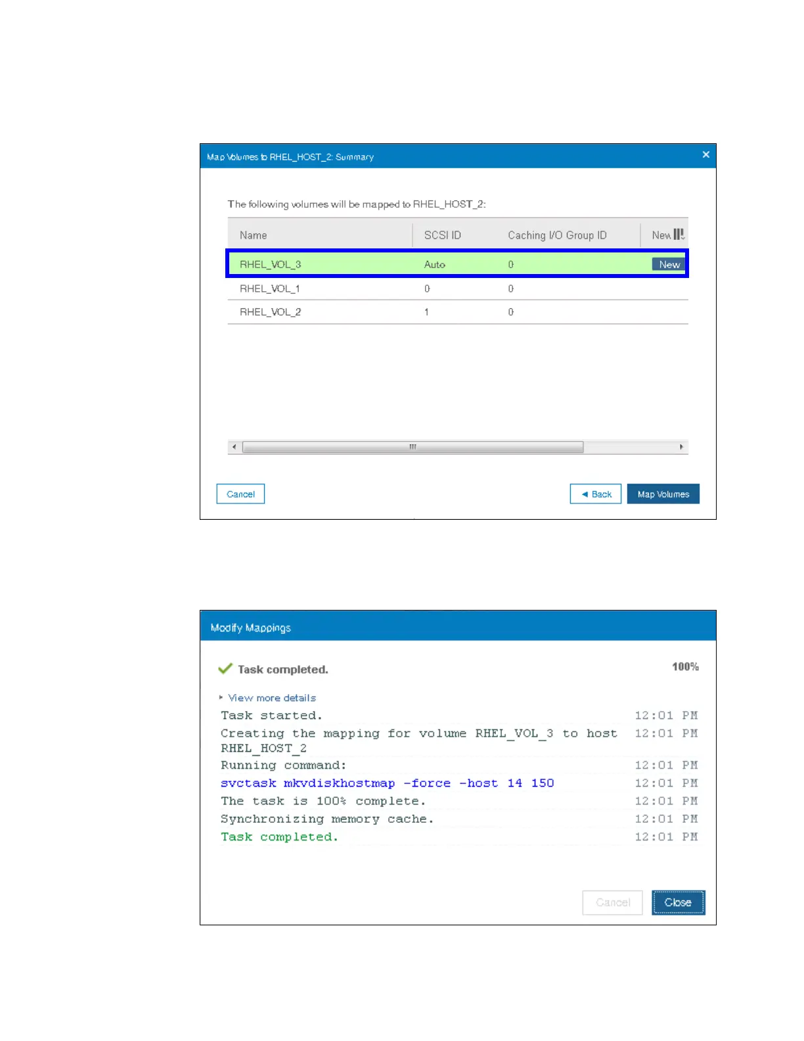The width and height of the screenshot is (804, 1041).
Task: Sort by the SCSI ID column header
Action: click(443, 235)
